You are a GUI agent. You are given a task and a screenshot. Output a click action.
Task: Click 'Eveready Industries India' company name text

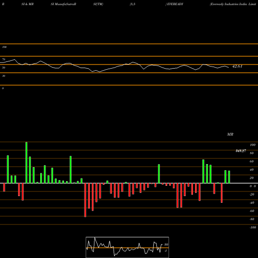tap(229, 4)
